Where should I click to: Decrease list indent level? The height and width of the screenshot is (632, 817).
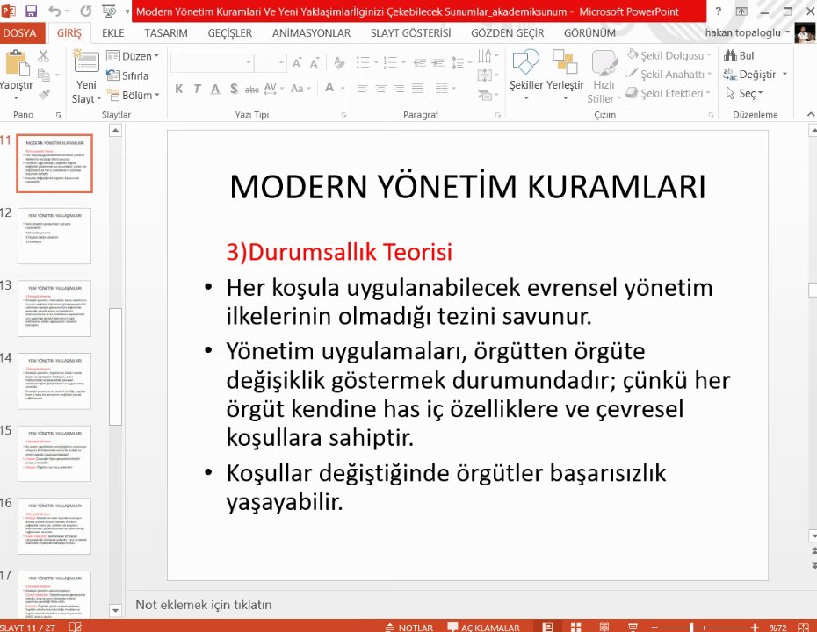[x=419, y=63]
